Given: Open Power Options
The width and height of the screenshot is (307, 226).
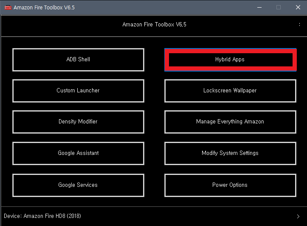Looking at the screenshot, I should (231, 185).
